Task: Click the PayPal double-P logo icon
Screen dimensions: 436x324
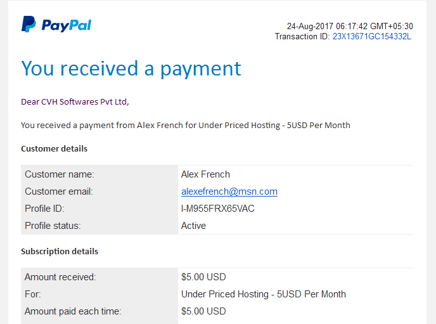Action: pos(29,24)
